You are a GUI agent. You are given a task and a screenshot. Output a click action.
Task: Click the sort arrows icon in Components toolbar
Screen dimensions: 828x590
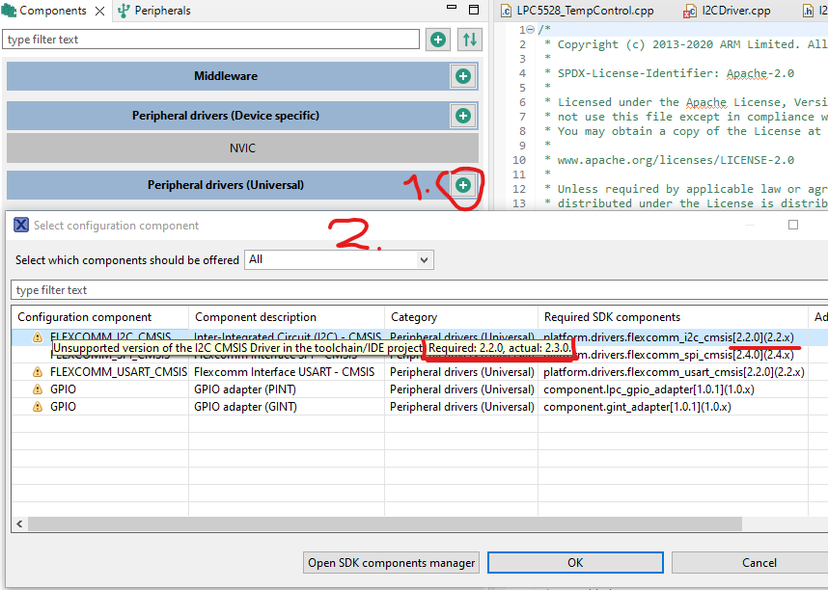coord(469,40)
